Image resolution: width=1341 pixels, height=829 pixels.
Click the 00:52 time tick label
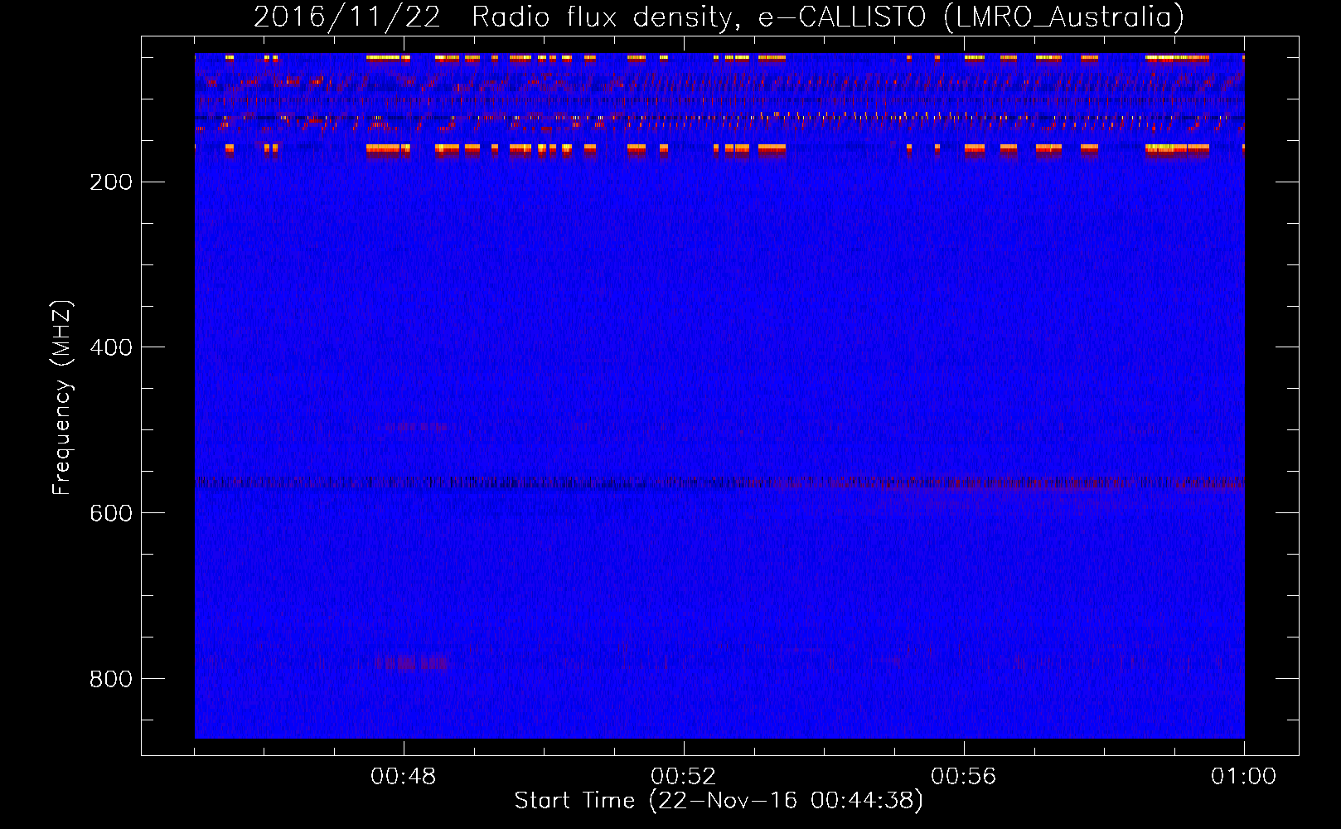pyautogui.click(x=684, y=777)
